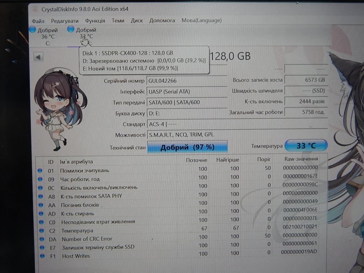This screenshot has width=364, height=273.
Task: Click the status dot for attribute 09
Action: point(40,179)
